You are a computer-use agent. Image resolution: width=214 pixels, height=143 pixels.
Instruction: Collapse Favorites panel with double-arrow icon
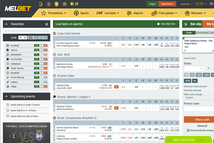coord(47,24)
